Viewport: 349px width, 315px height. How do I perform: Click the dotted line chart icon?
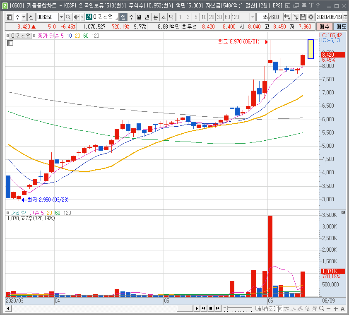click(x=272, y=308)
